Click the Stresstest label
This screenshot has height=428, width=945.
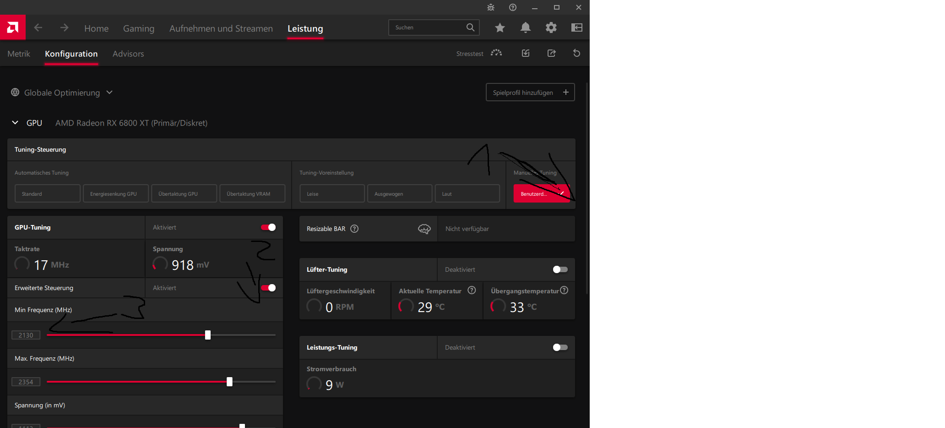470,54
